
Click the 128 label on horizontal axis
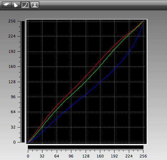click(86, 156)
